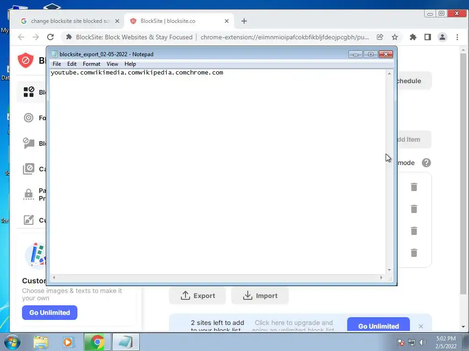Screen dimensions: 469x351
Task: Click Notepad's horizontal scrollbar right arrow
Action: [x=381, y=277]
